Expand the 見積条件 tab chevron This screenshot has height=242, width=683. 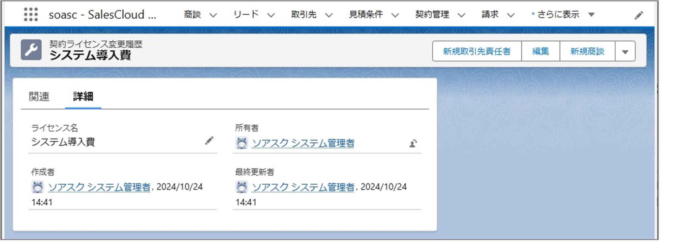point(395,15)
